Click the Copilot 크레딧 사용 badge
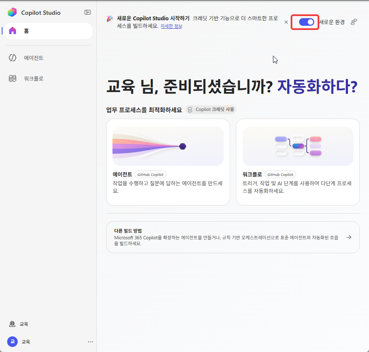 coord(211,109)
